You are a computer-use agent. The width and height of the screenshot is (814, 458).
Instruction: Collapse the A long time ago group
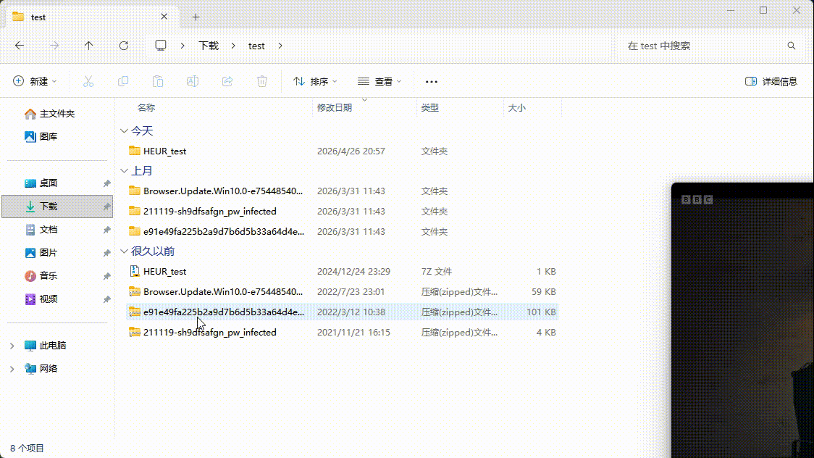tap(124, 251)
